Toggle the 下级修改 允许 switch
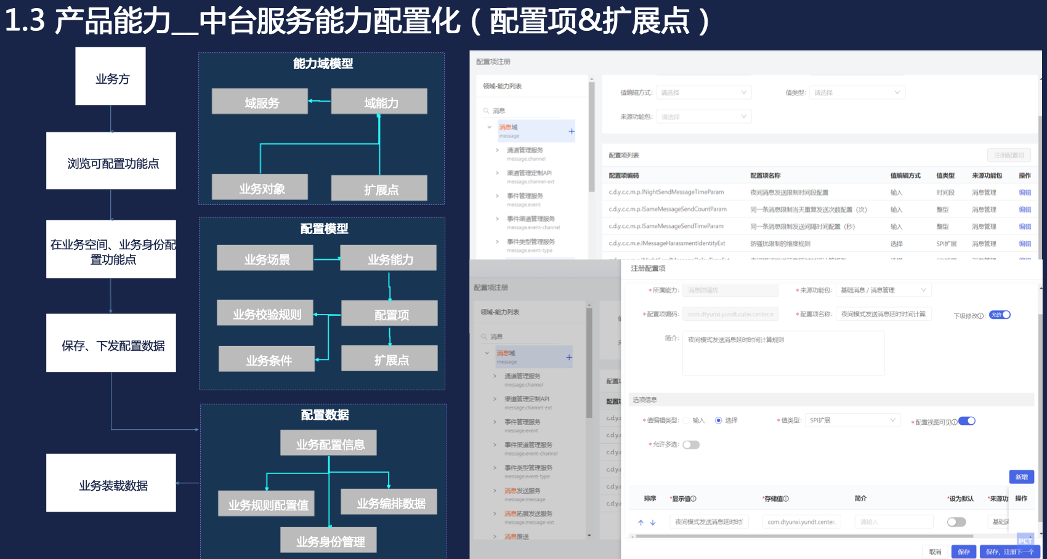This screenshot has width=1047, height=559. click(1000, 315)
